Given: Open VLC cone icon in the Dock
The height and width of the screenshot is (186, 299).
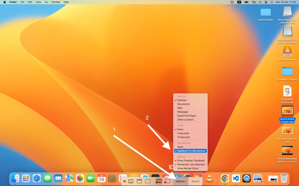Looking at the screenshot, I should click(x=209, y=178).
